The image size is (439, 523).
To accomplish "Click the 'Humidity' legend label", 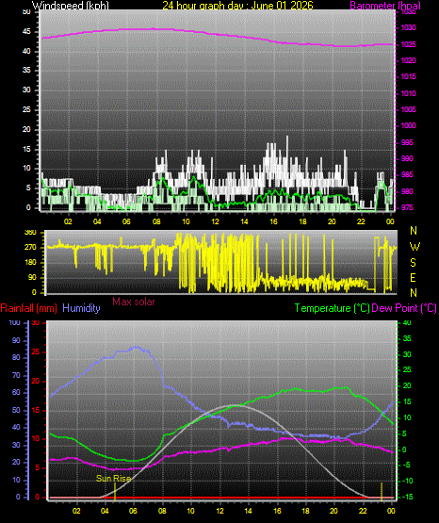I will 81,308.
